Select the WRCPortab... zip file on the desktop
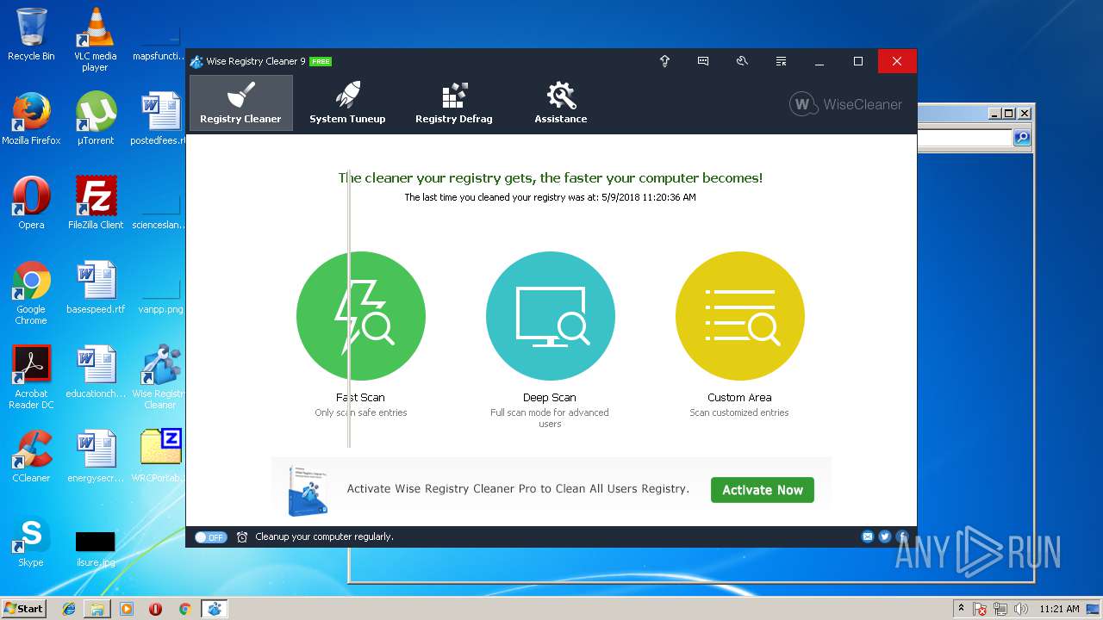Image resolution: width=1103 pixels, height=620 pixels. [160, 456]
